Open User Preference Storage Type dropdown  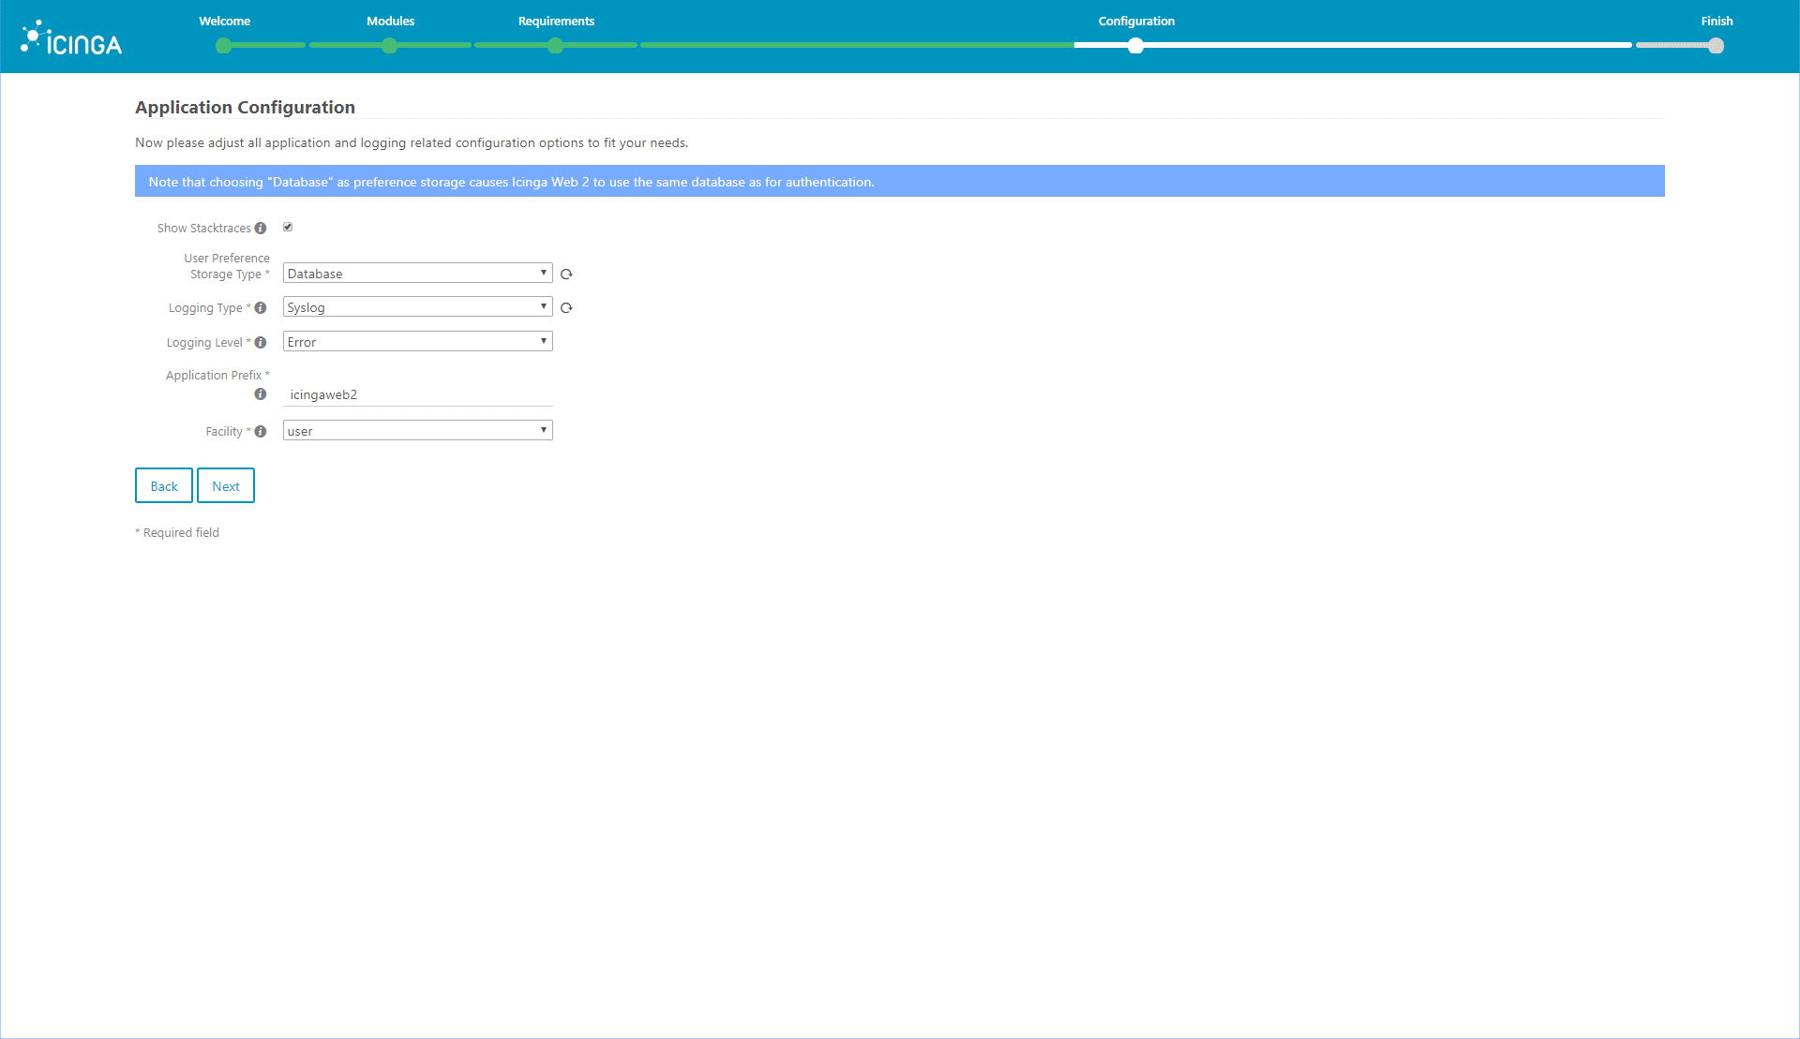(x=417, y=274)
